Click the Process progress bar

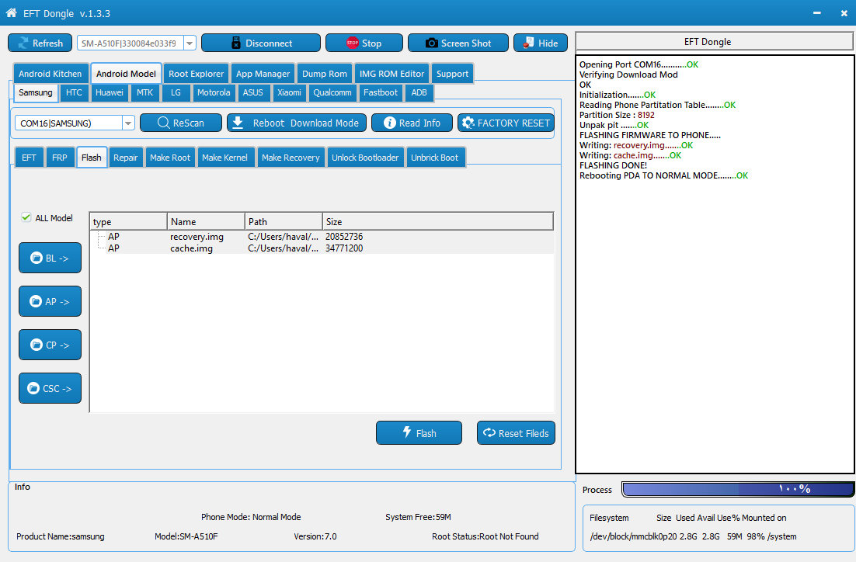[737, 490]
